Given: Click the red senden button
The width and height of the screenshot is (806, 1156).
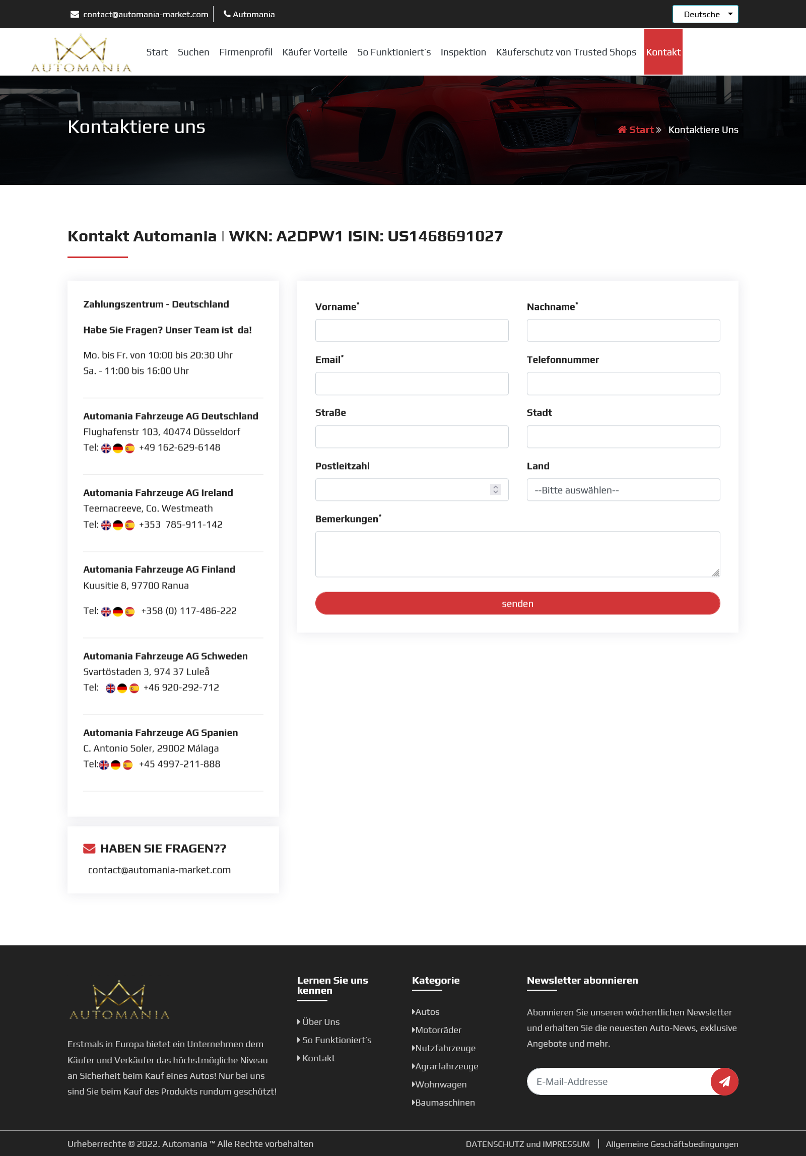Looking at the screenshot, I should coord(517,603).
